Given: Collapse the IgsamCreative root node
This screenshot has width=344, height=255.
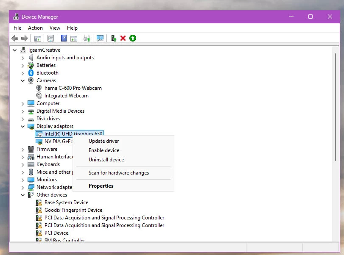Looking at the screenshot, I should click(x=15, y=50).
